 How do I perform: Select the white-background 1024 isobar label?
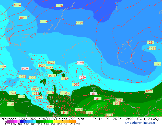tap(25, 69)
